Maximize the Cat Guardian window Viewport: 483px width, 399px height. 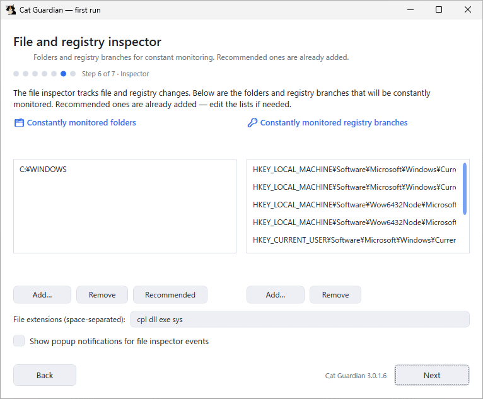[x=439, y=10]
